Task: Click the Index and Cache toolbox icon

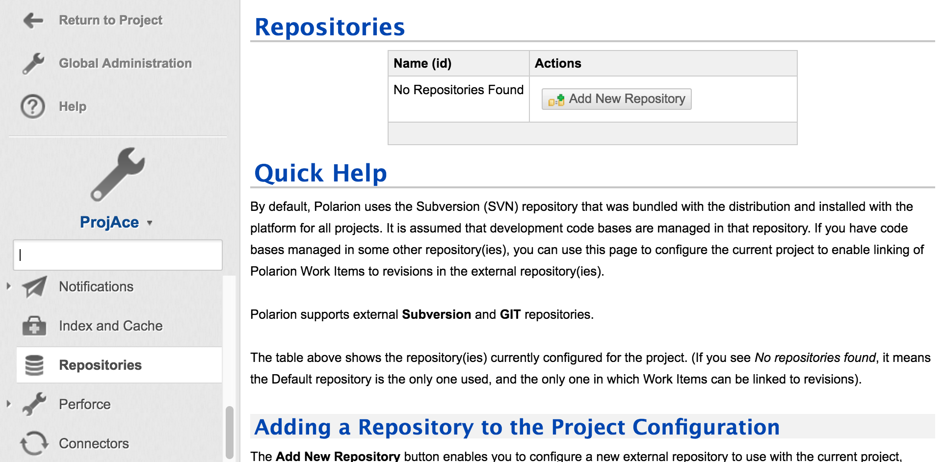Action: click(34, 326)
